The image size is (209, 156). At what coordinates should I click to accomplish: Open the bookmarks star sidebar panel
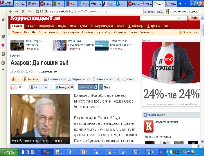pyautogui.click(x=3, y=20)
